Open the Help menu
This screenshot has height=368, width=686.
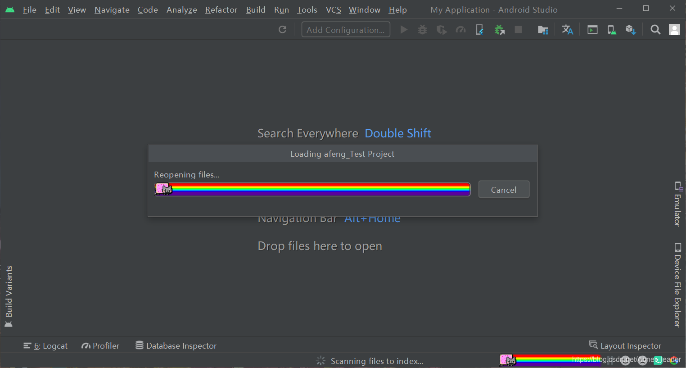(x=398, y=9)
